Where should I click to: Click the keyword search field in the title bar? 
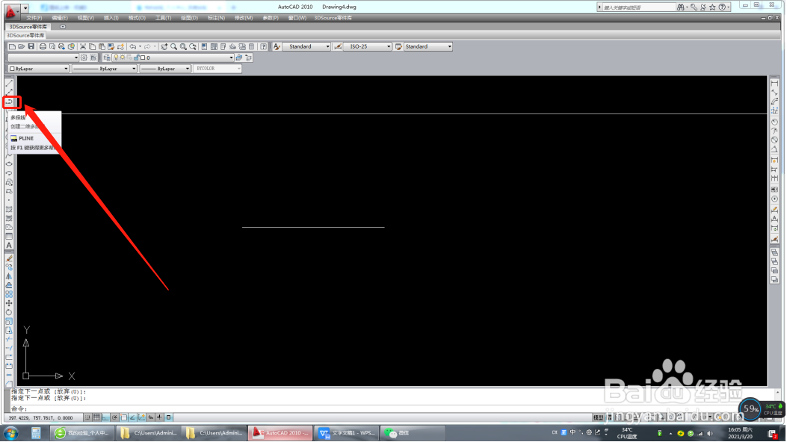coord(638,7)
